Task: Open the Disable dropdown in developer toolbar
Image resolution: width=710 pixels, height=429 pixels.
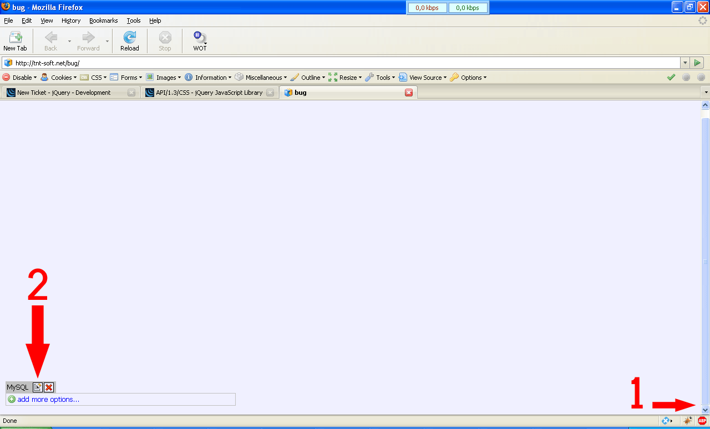Action: pyautogui.click(x=19, y=78)
